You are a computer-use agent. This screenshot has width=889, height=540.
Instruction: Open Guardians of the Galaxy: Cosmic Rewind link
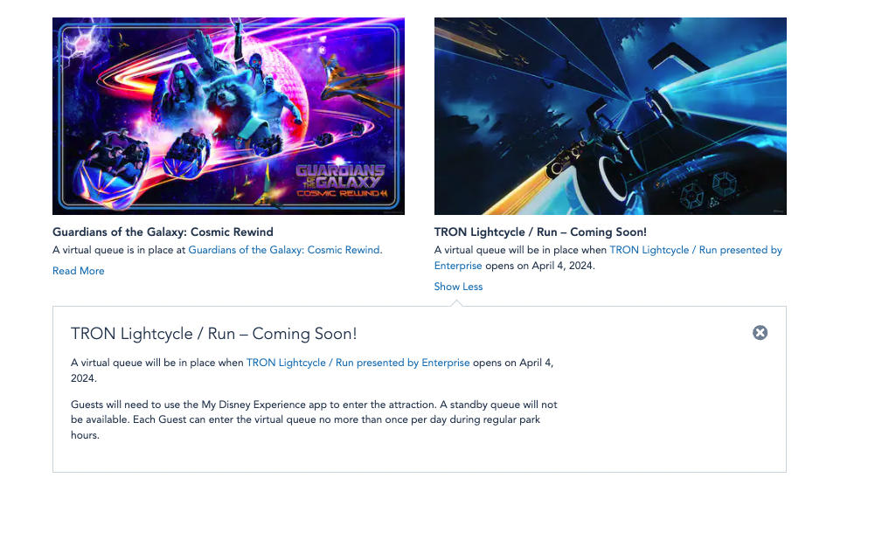tap(284, 250)
